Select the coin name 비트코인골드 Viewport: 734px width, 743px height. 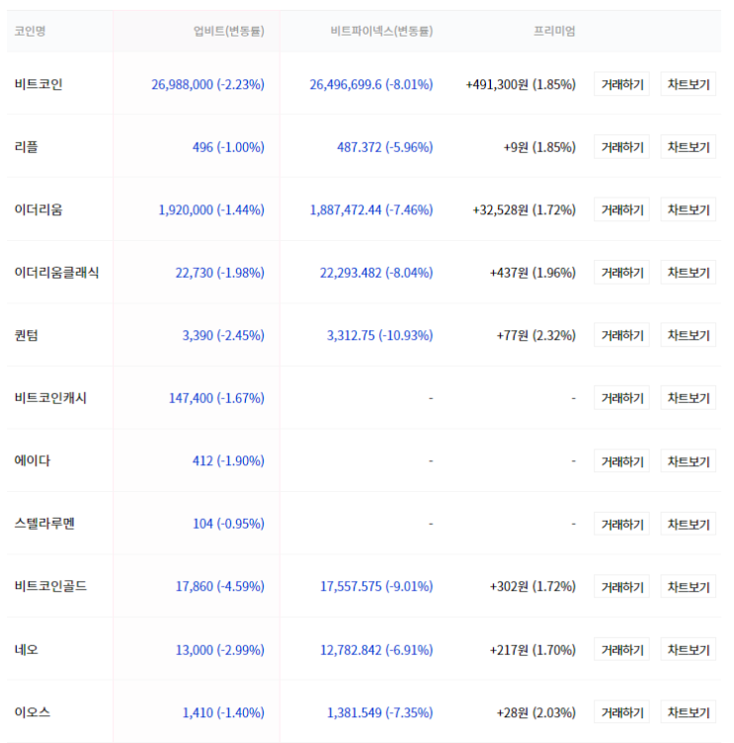[x=50, y=586]
